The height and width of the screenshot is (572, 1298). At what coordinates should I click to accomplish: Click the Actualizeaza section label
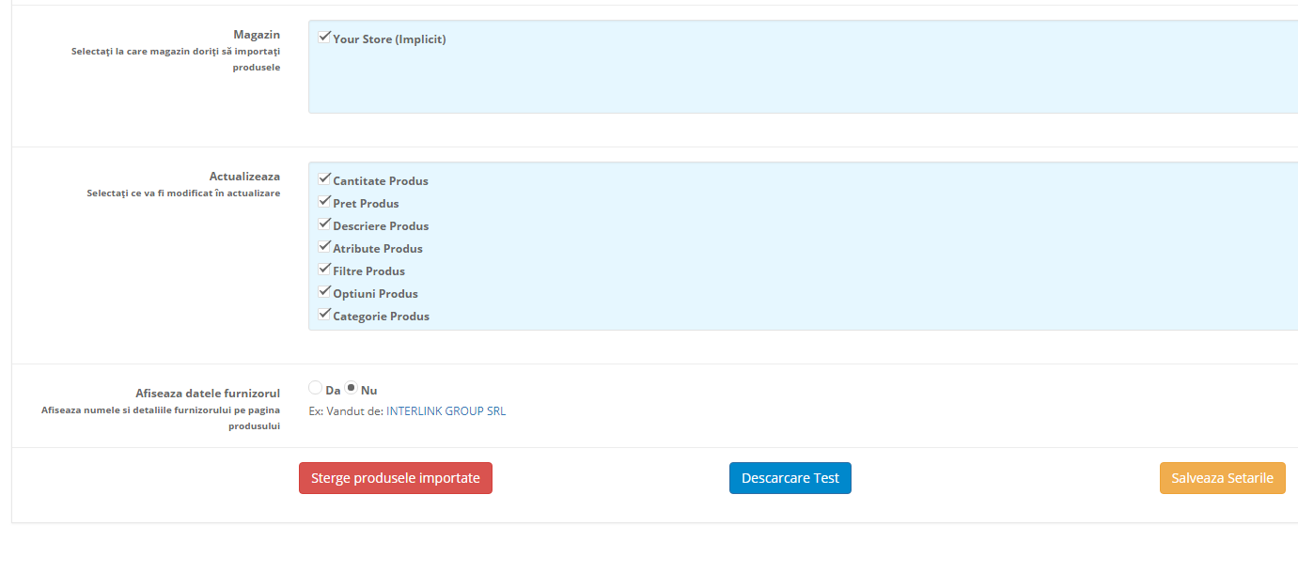click(245, 176)
